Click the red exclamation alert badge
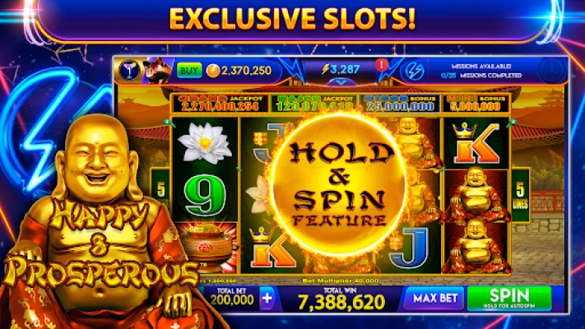 point(381,65)
